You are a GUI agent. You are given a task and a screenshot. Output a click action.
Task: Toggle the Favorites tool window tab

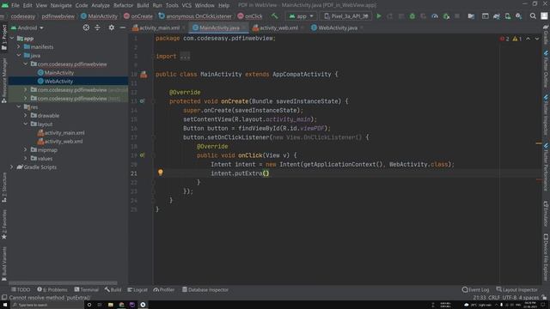tap(4, 224)
